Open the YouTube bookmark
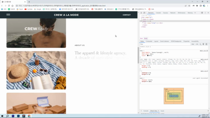Screen dimensions: 210x118 pos(29,9)
